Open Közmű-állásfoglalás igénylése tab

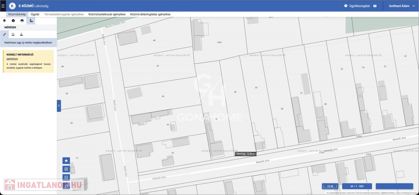[150, 14]
